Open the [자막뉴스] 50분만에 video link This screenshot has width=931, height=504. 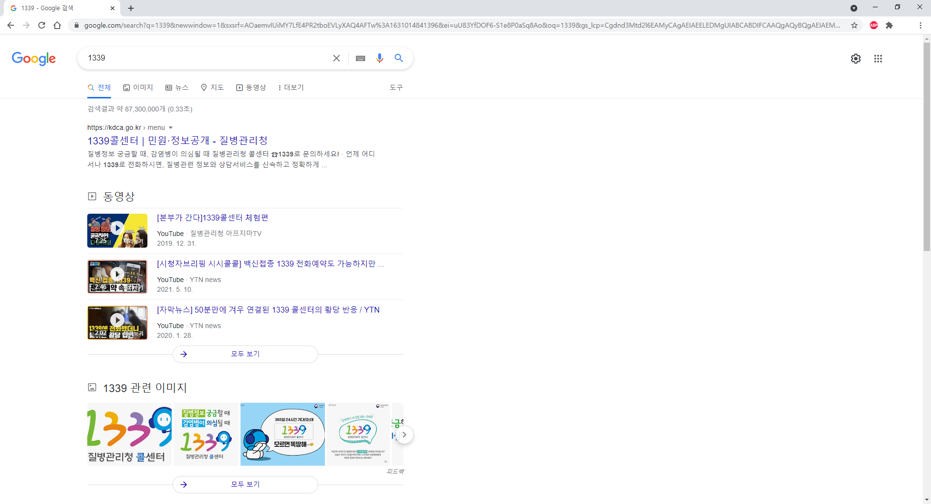coord(268,310)
